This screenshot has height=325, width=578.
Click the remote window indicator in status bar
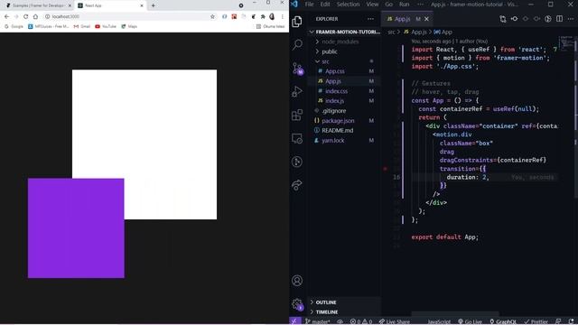pos(294,321)
